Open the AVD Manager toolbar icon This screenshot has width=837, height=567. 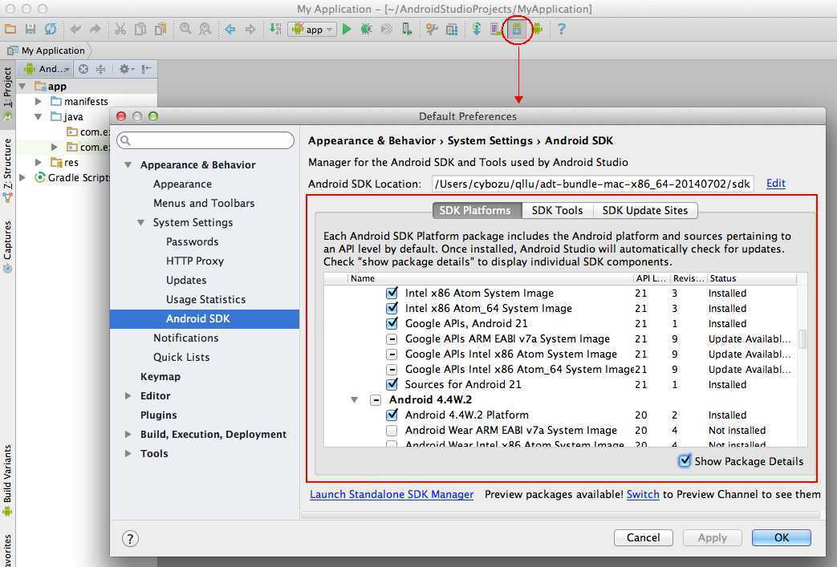coord(496,30)
